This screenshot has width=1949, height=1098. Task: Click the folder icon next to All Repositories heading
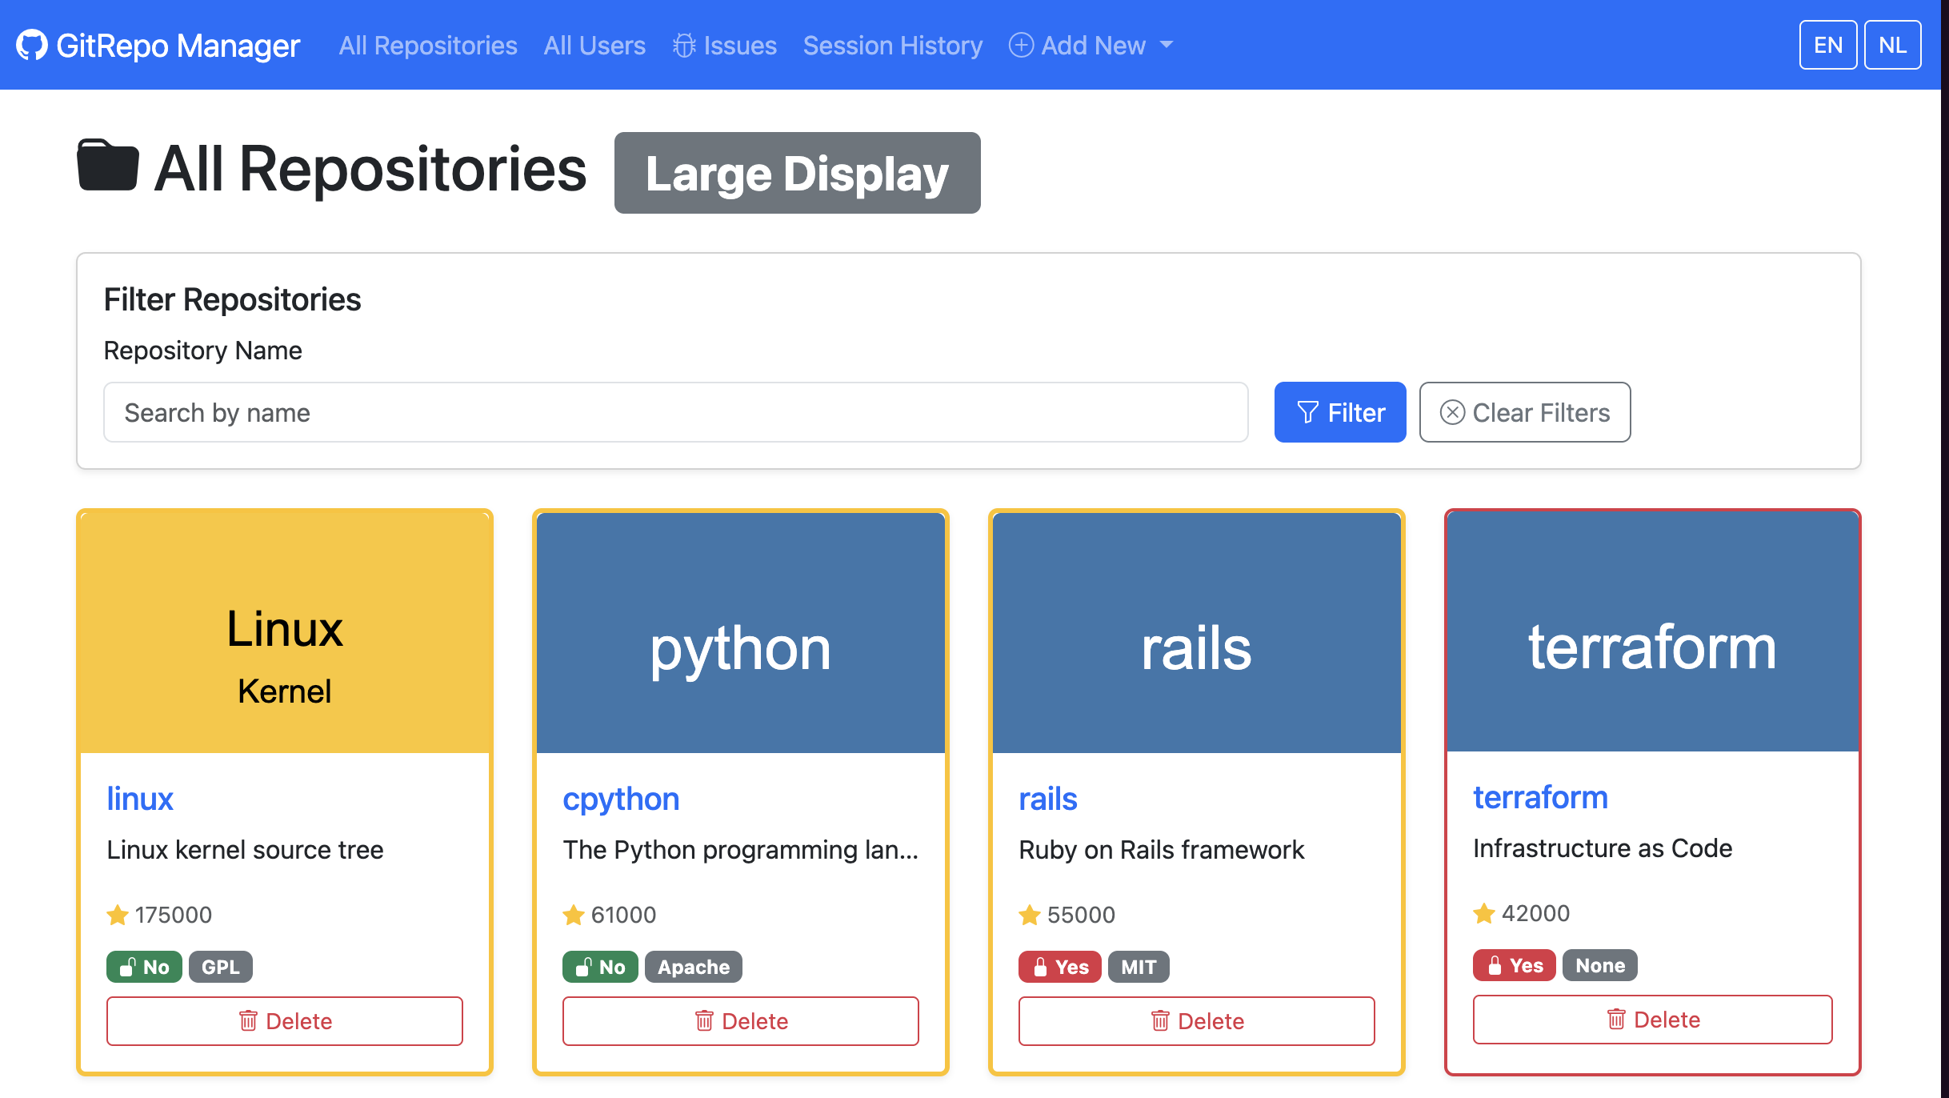tap(108, 166)
